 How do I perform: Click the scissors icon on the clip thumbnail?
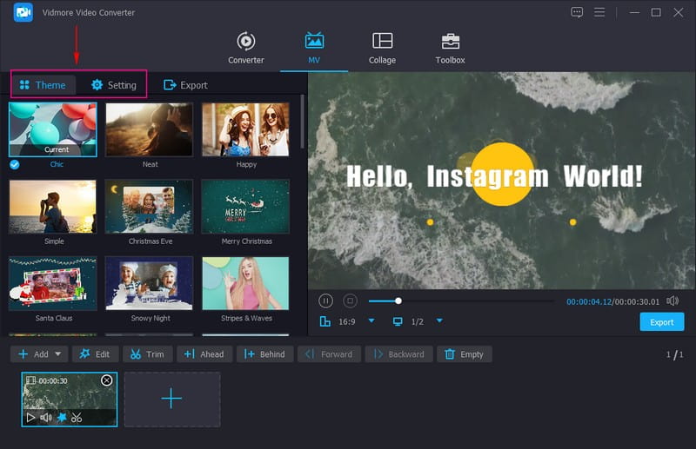coord(77,418)
